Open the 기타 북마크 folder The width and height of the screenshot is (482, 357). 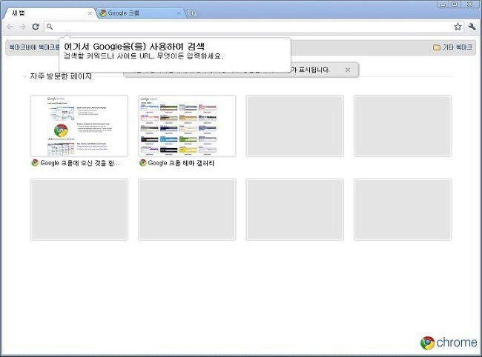tap(452, 47)
